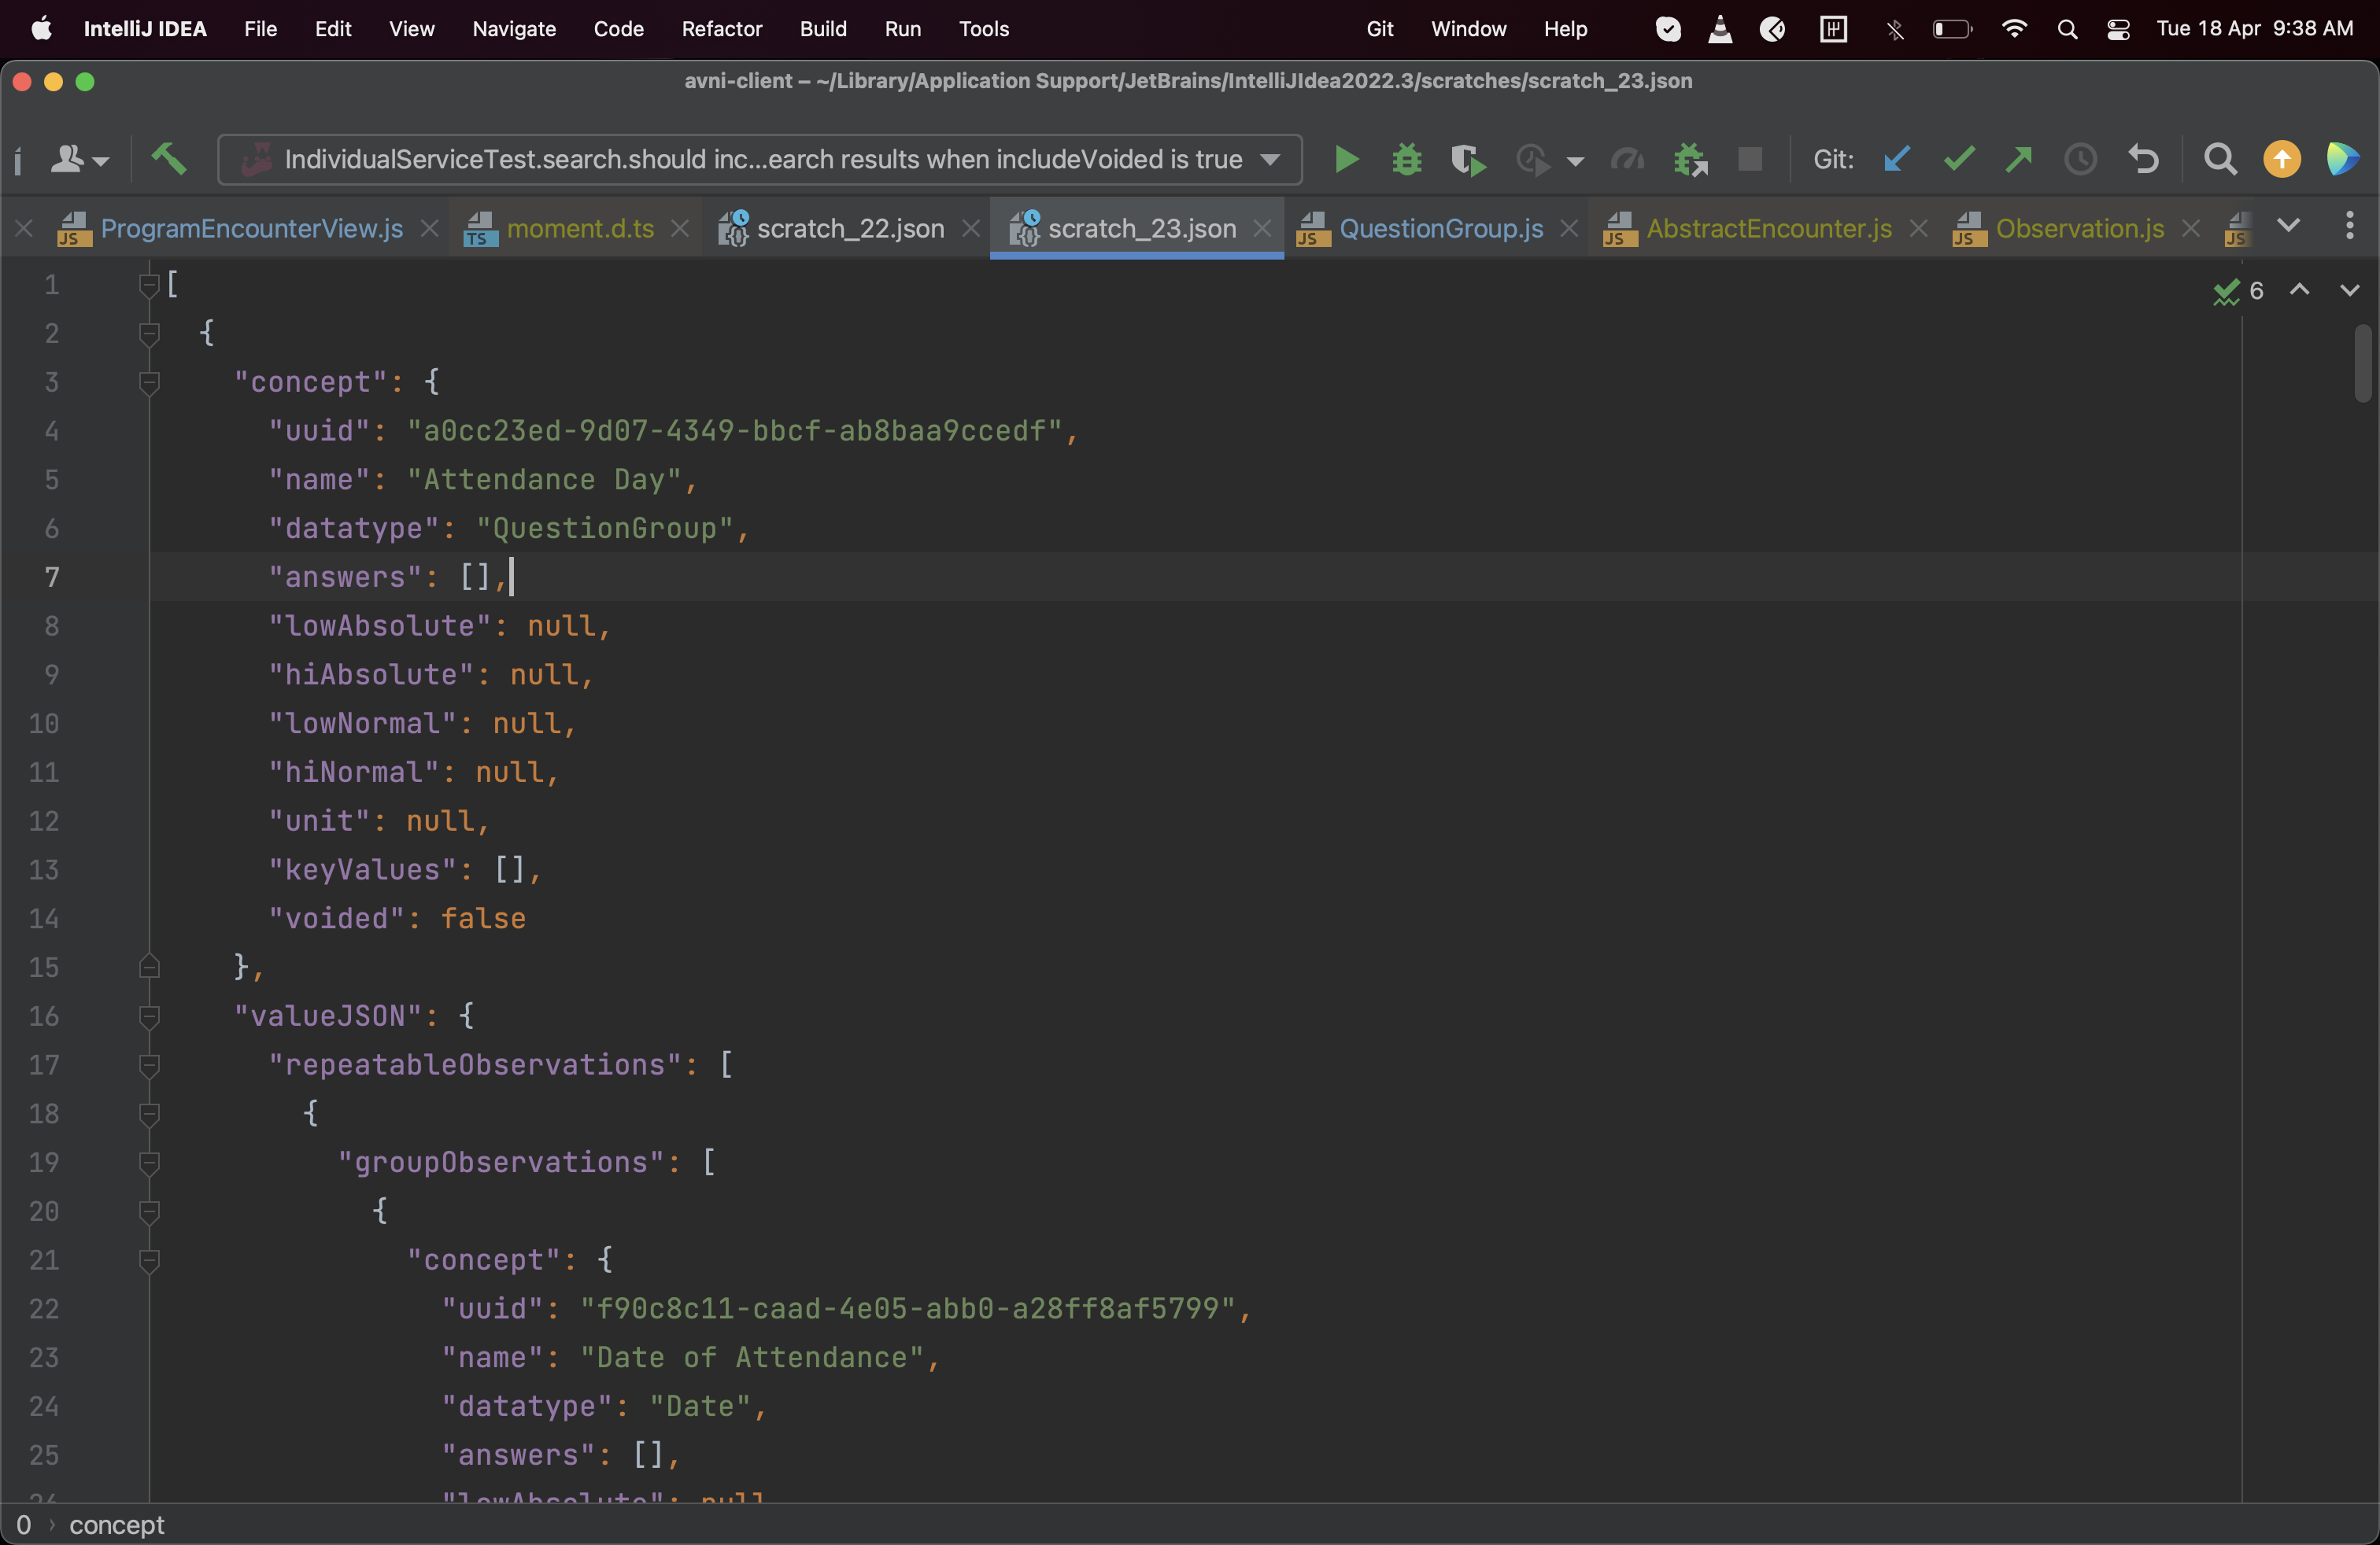Open the Navigate menu
This screenshot has height=1545, width=2380.
(514, 28)
